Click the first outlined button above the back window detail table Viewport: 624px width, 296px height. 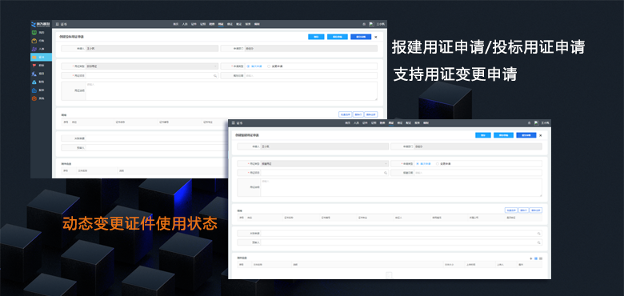345,114
